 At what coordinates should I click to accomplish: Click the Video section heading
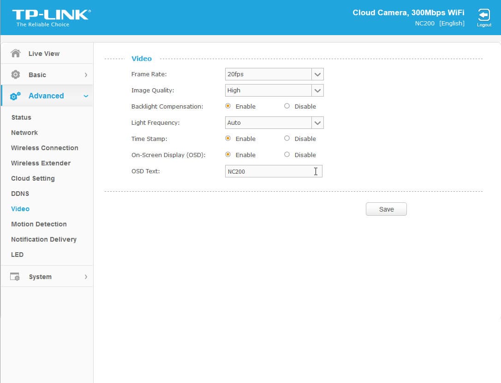coord(142,59)
